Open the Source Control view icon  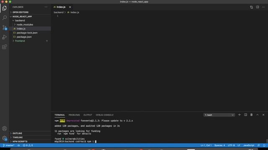point(5,27)
